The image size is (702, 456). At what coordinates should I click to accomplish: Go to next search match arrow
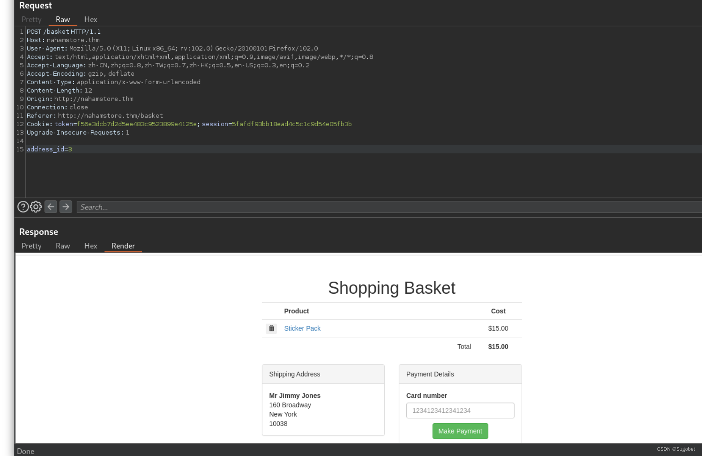coord(66,207)
